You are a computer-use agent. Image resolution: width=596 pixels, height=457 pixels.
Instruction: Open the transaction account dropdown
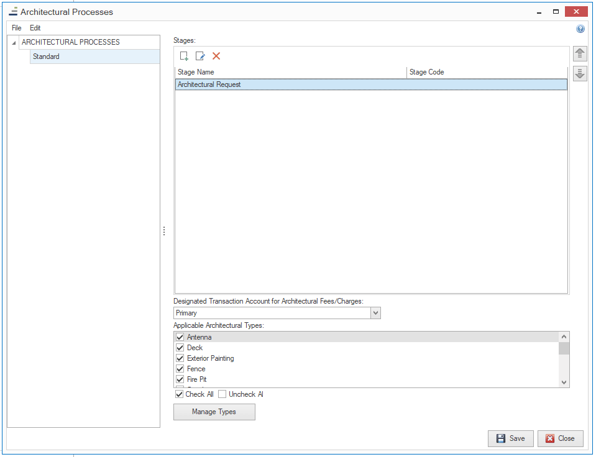pyautogui.click(x=375, y=313)
